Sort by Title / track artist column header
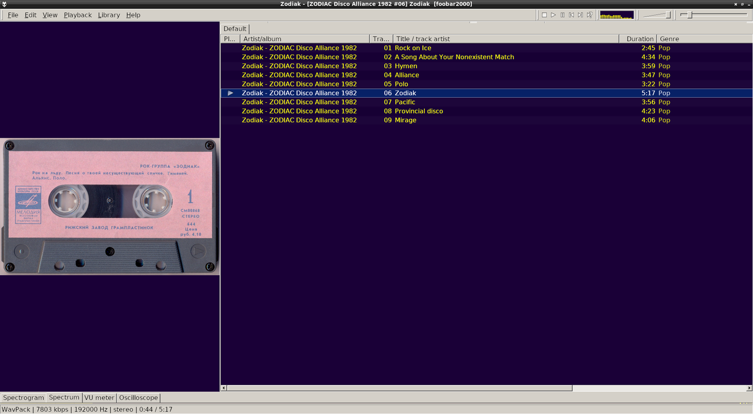 506,39
